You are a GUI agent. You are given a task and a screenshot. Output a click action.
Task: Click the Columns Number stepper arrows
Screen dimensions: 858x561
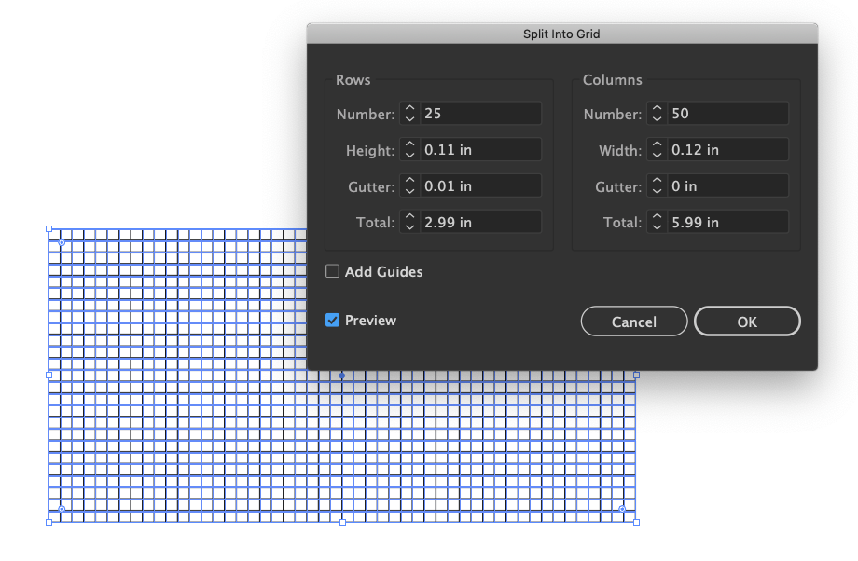tap(657, 114)
